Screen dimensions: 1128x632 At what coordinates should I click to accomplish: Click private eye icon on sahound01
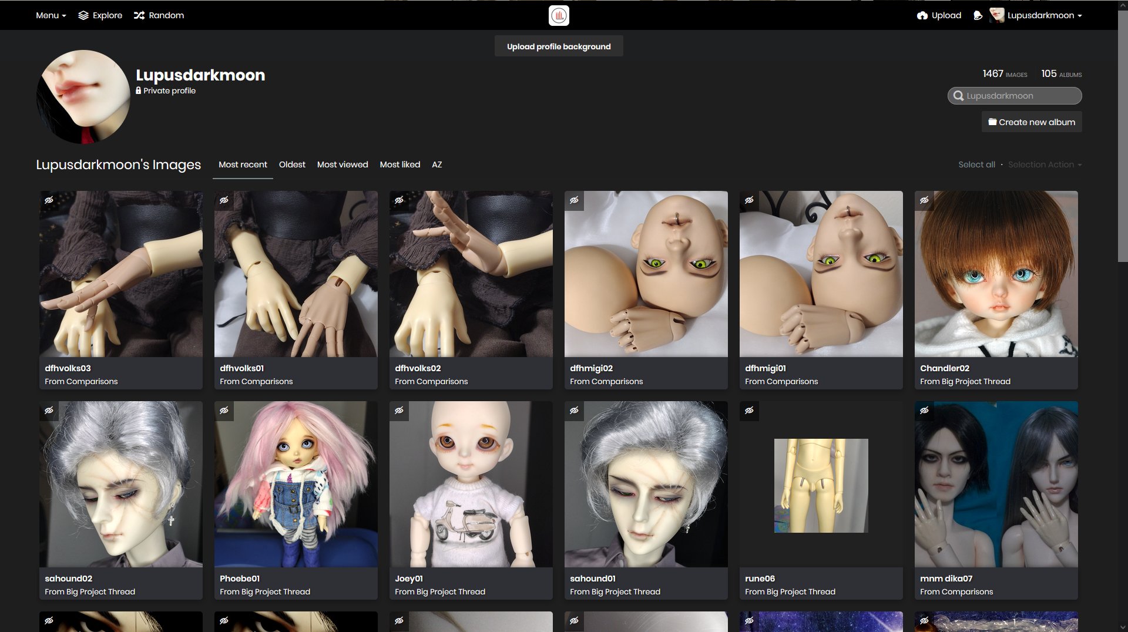[x=575, y=411]
